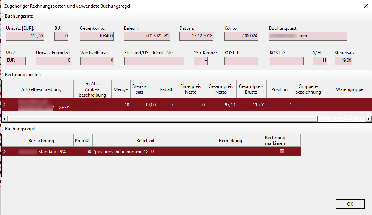Close the Rechnungsposten dialog window

click(x=366, y=6)
